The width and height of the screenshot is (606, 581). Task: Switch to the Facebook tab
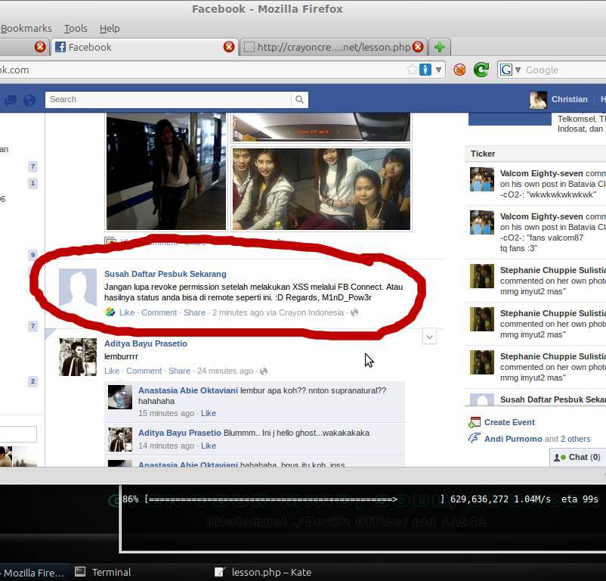(144, 47)
